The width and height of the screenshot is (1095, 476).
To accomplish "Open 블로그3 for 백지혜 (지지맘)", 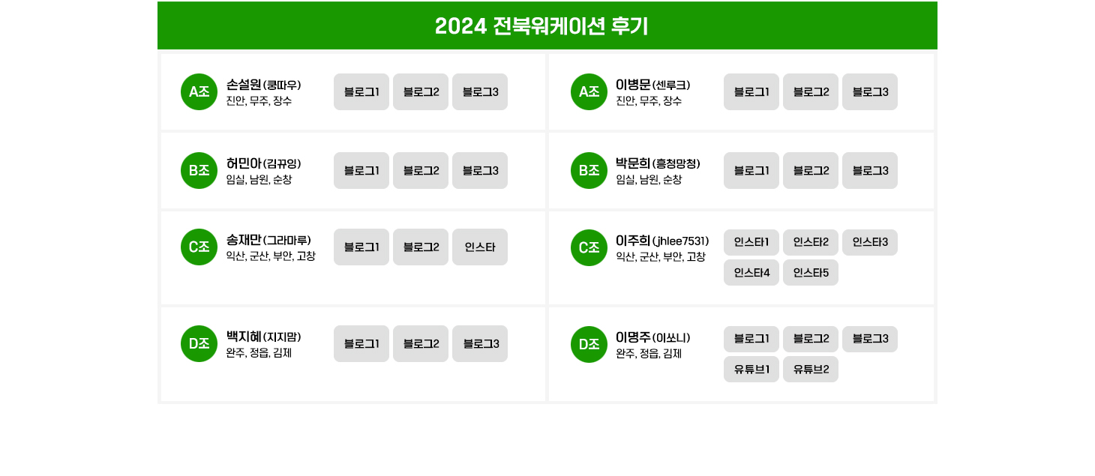I will [480, 344].
